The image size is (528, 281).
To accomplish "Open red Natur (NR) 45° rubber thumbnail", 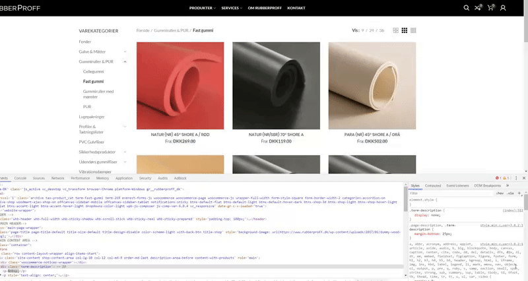I will coord(180,86).
